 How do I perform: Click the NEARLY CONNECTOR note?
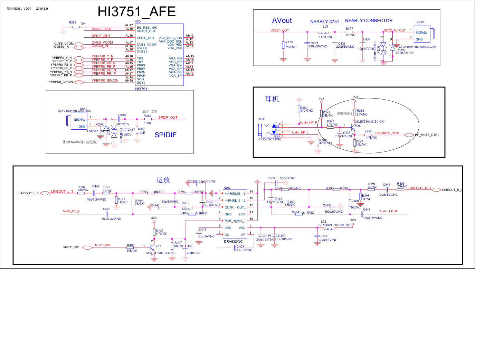point(369,21)
